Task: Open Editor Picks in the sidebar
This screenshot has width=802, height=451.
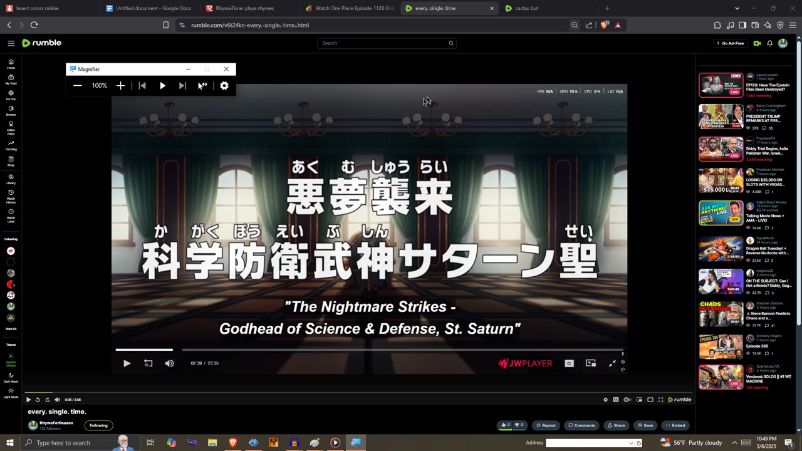Action: tap(11, 128)
